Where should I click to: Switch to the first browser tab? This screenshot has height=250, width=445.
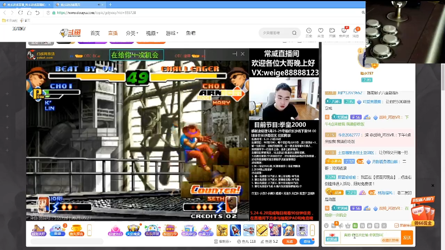[26, 4]
